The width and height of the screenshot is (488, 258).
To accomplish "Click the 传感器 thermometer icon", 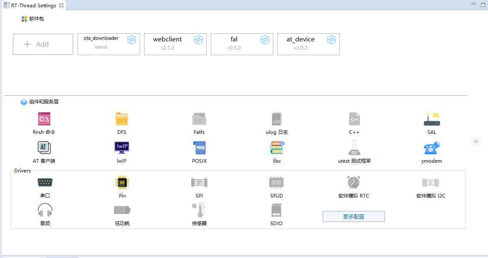I will click(199, 210).
